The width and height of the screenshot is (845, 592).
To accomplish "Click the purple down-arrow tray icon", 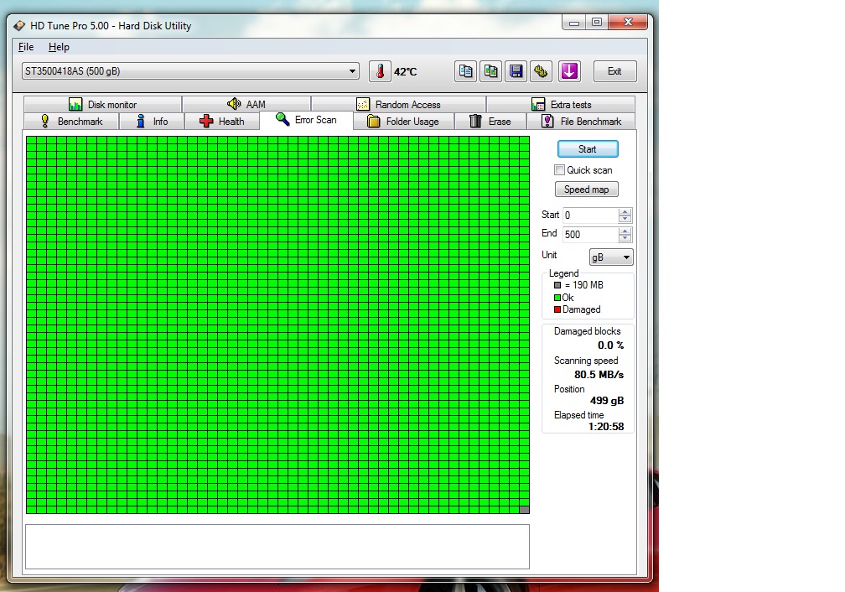I will point(570,71).
